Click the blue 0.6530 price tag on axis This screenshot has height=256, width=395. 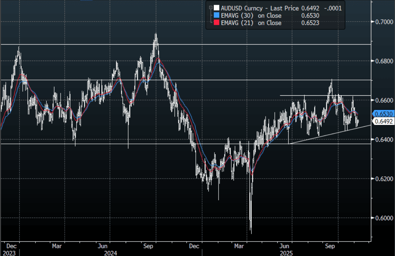click(x=383, y=114)
